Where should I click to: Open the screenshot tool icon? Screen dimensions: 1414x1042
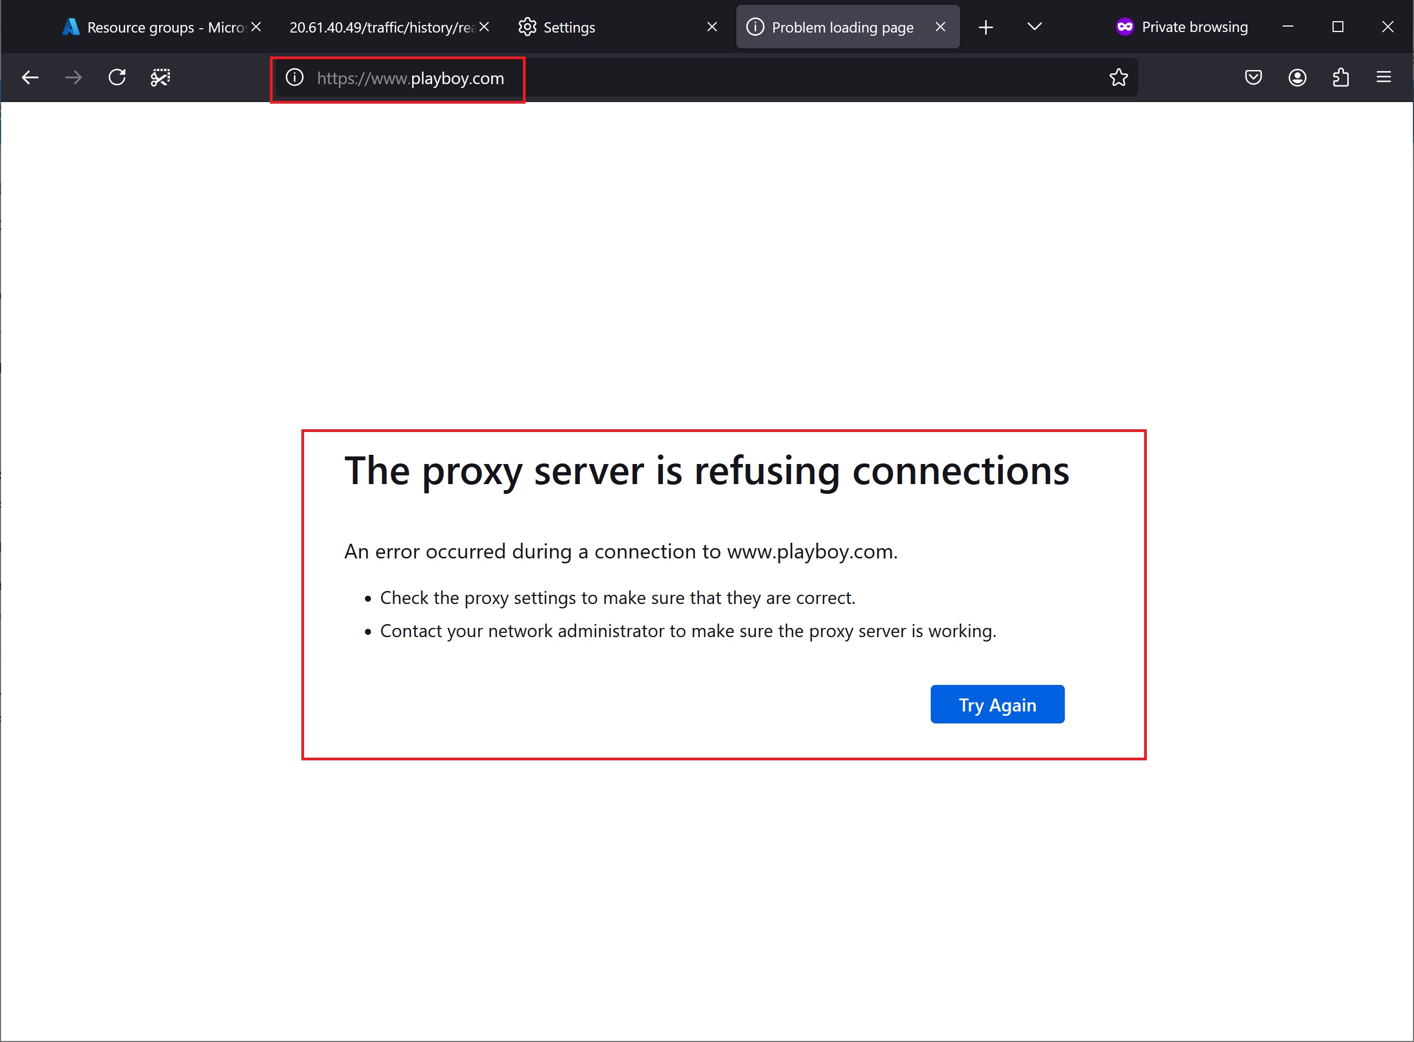160,78
